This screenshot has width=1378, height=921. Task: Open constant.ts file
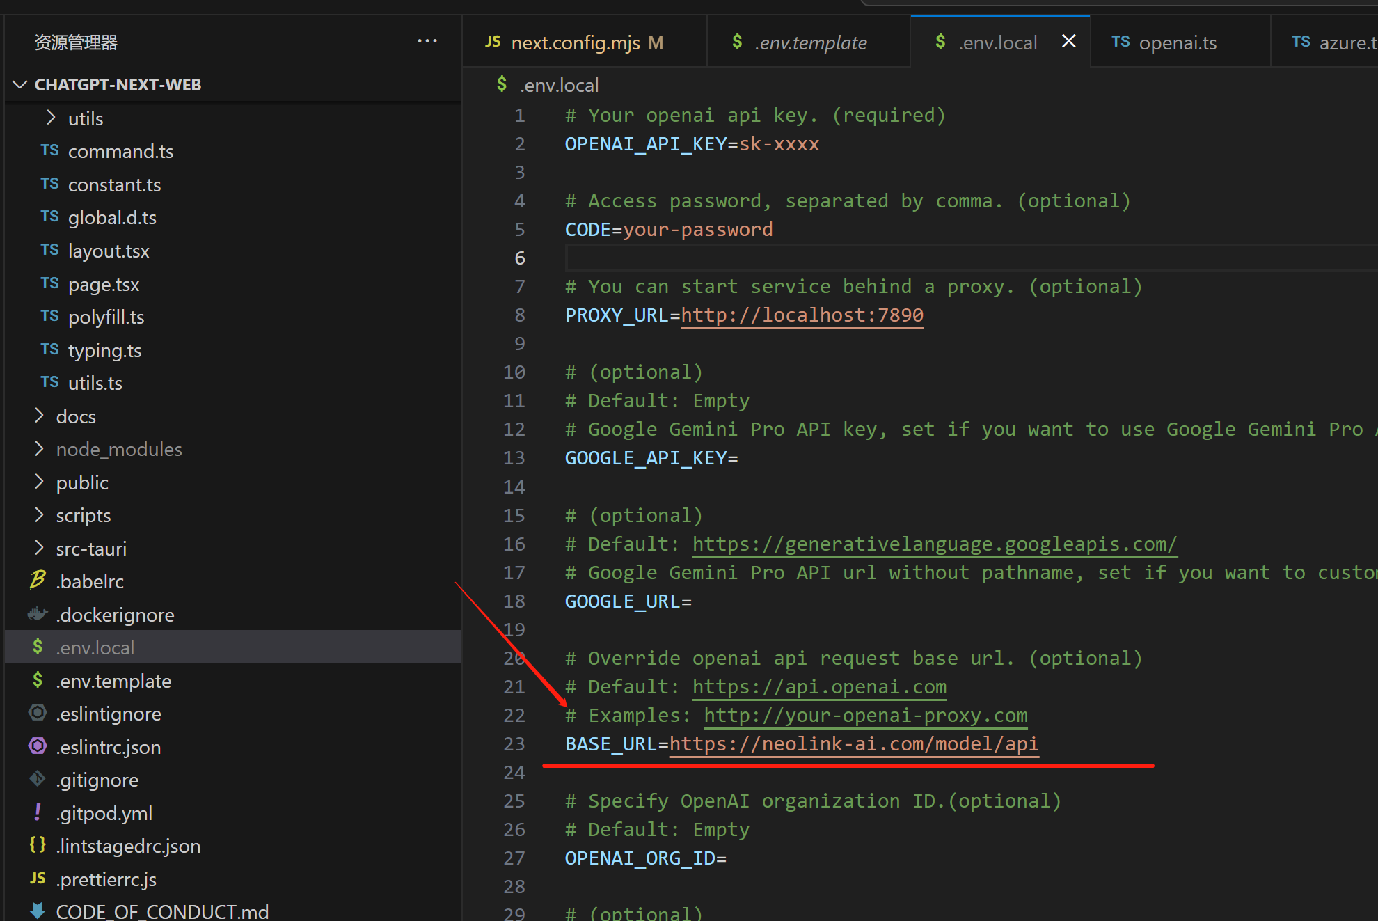click(x=114, y=184)
